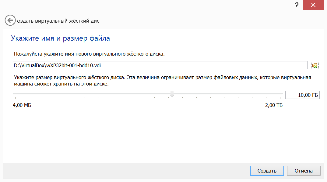Viewport: 327px width, 182px height.
Task: Focus the disk size field showing 10,00 ГБ
Action: coord(302,95)
